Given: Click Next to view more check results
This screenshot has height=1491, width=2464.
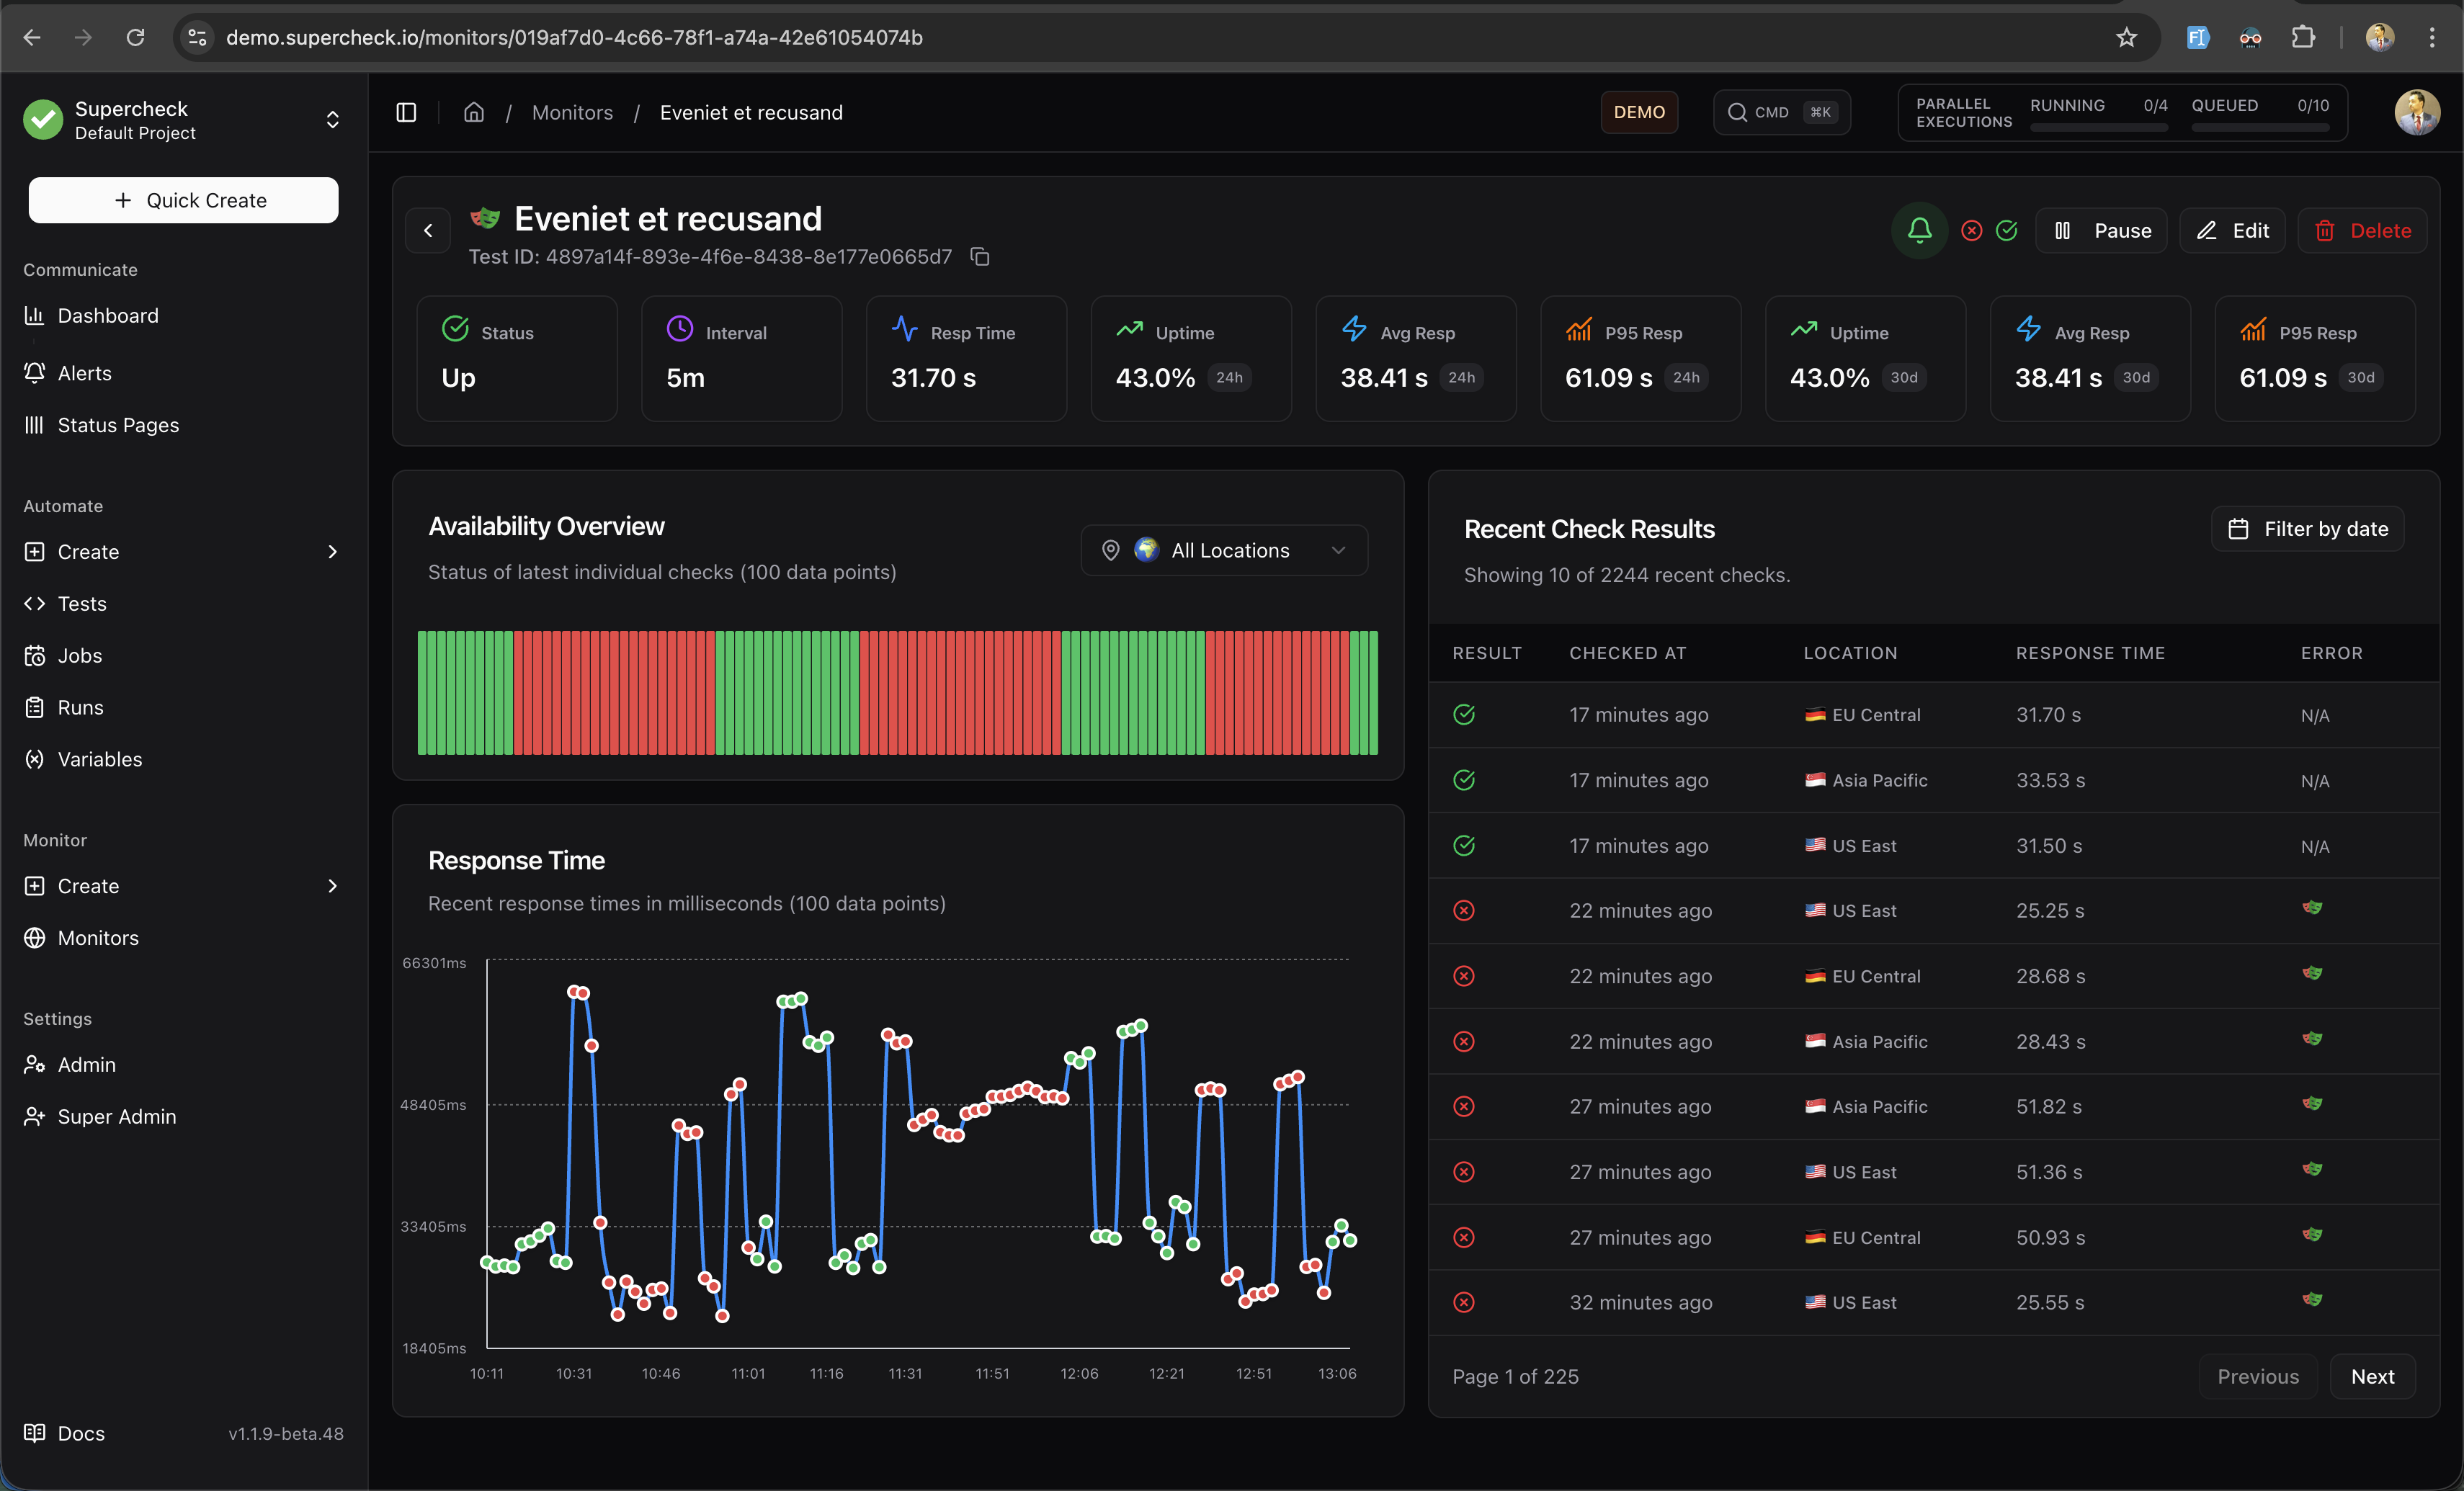Looking at the screenshot, I should coord(2373,1376).
